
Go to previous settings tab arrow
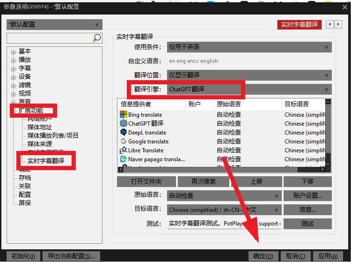tap(330, 24)
